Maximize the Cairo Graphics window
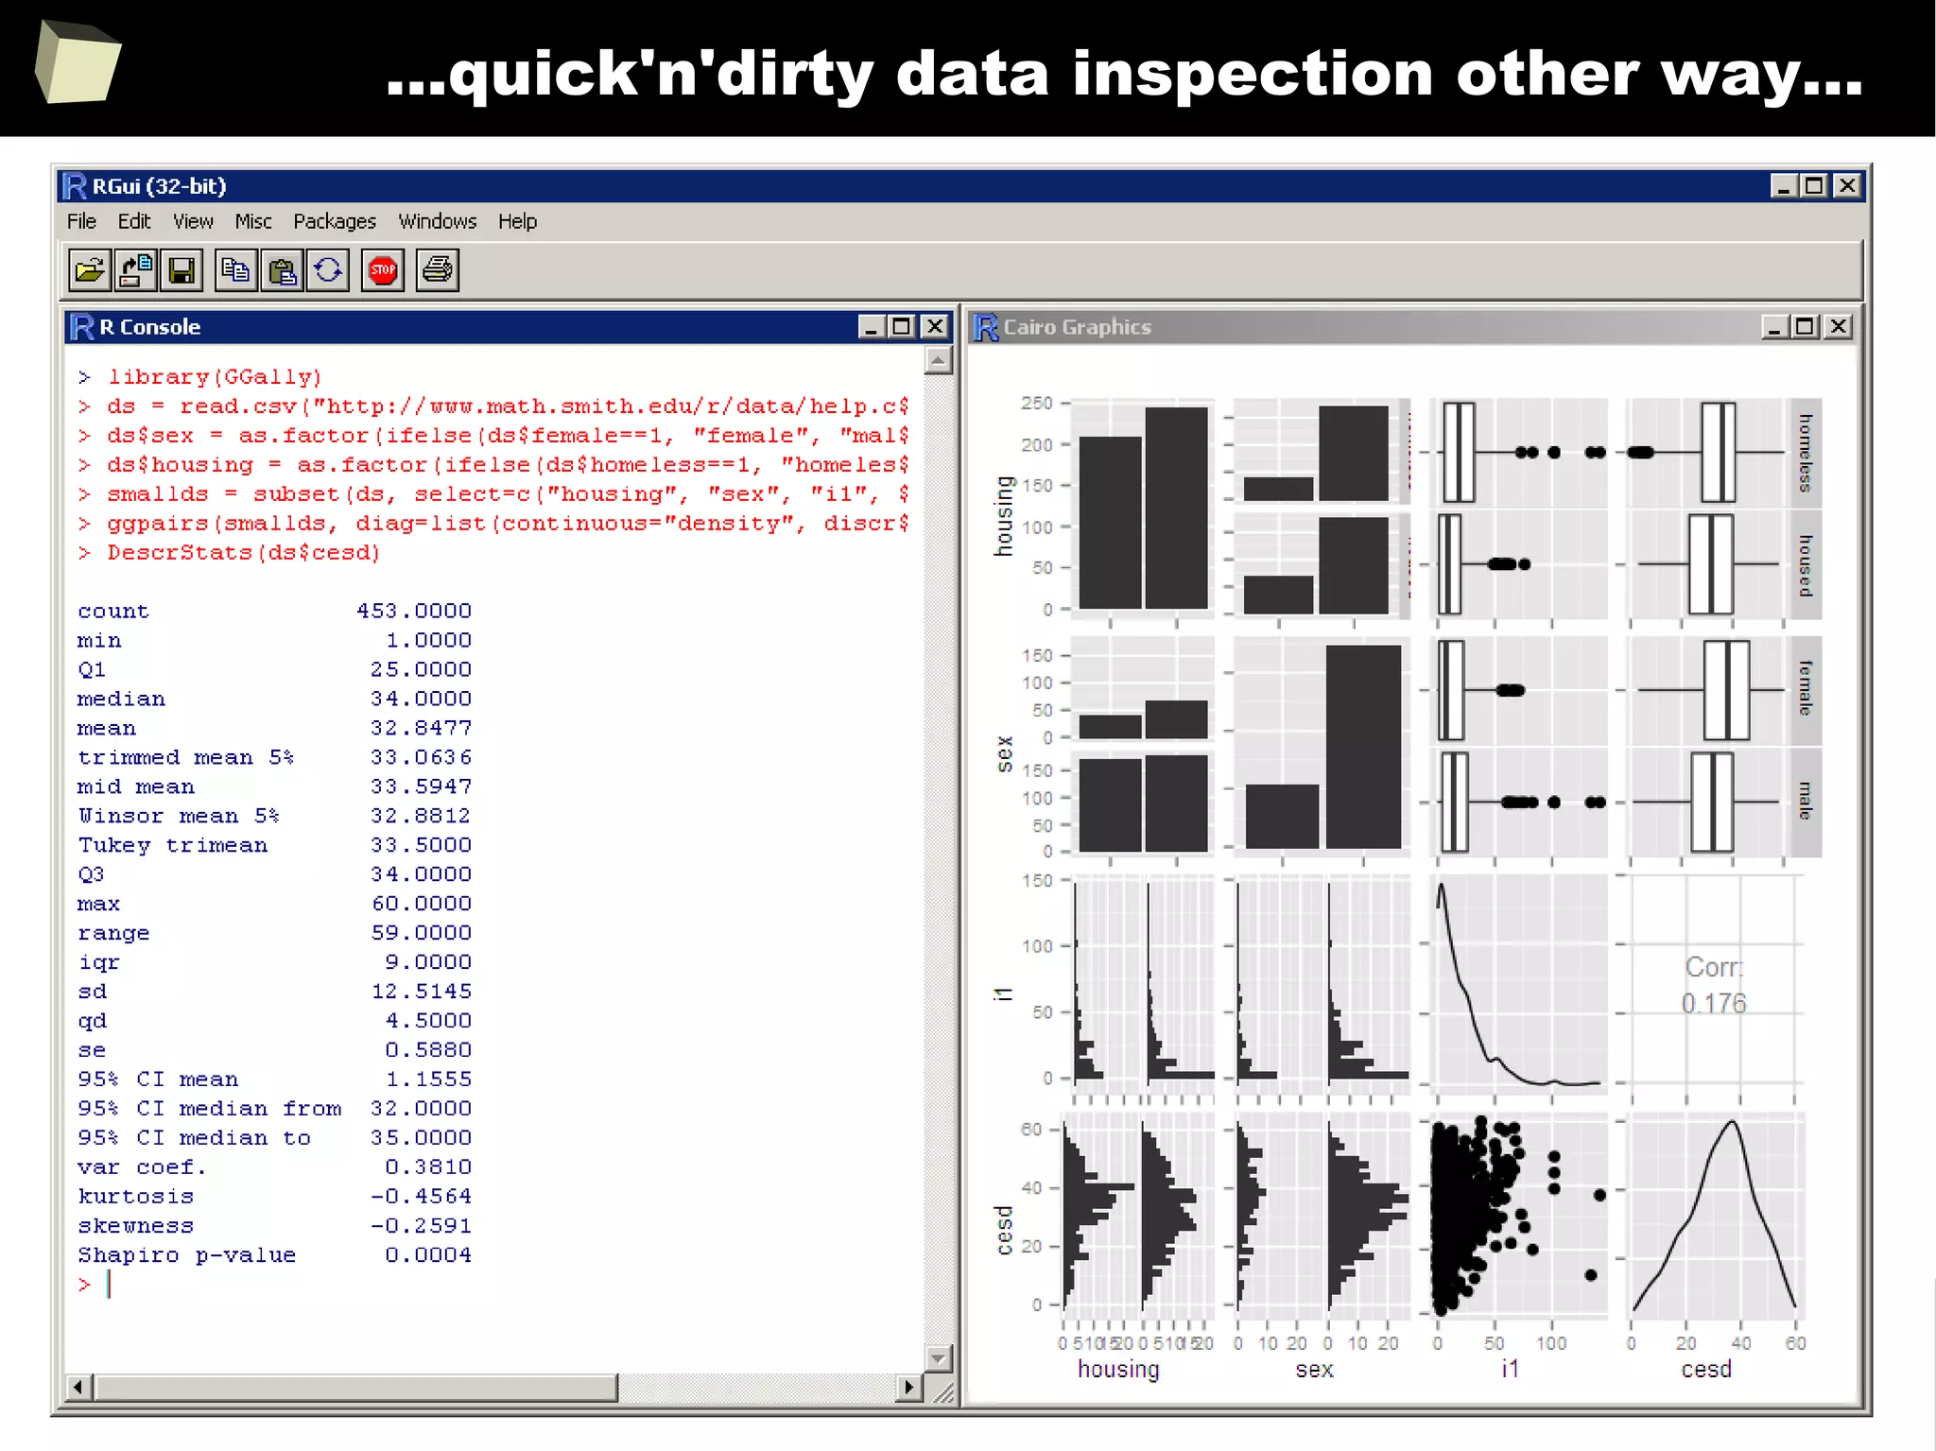 pos(1806,327)
